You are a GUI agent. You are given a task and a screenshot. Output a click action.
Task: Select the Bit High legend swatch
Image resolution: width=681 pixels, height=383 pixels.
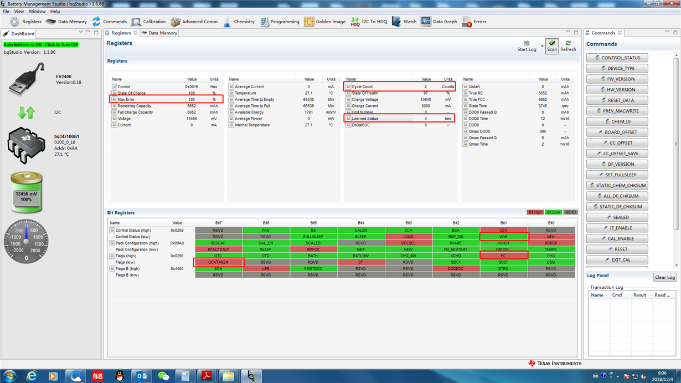(x=535, y=212)
